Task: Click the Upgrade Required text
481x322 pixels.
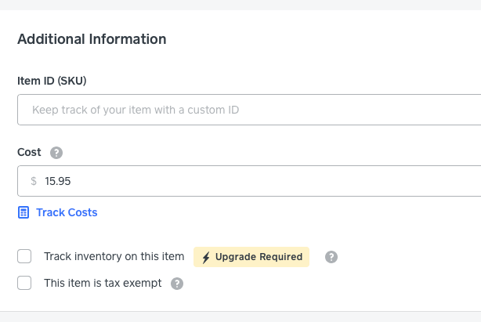Action: tap(259, 257)
